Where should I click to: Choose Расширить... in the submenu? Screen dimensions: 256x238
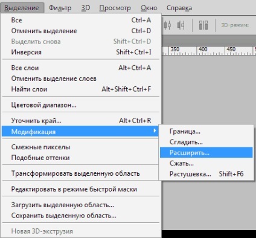(x=206, y=152)
